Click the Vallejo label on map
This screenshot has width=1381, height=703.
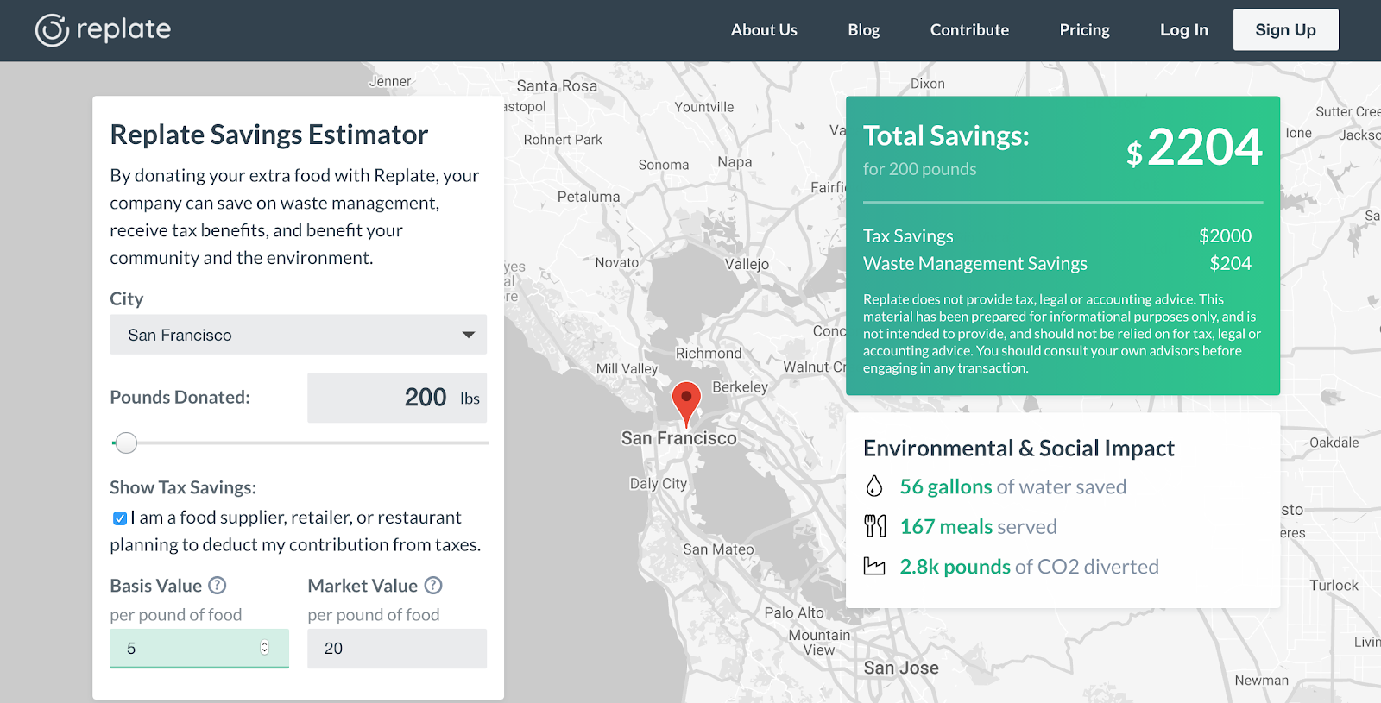pyautogui.click(x=747, y=264)
